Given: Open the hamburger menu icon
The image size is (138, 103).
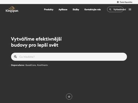Looking at the screenshot, I should pyautogui.click(x=130, y=9).
